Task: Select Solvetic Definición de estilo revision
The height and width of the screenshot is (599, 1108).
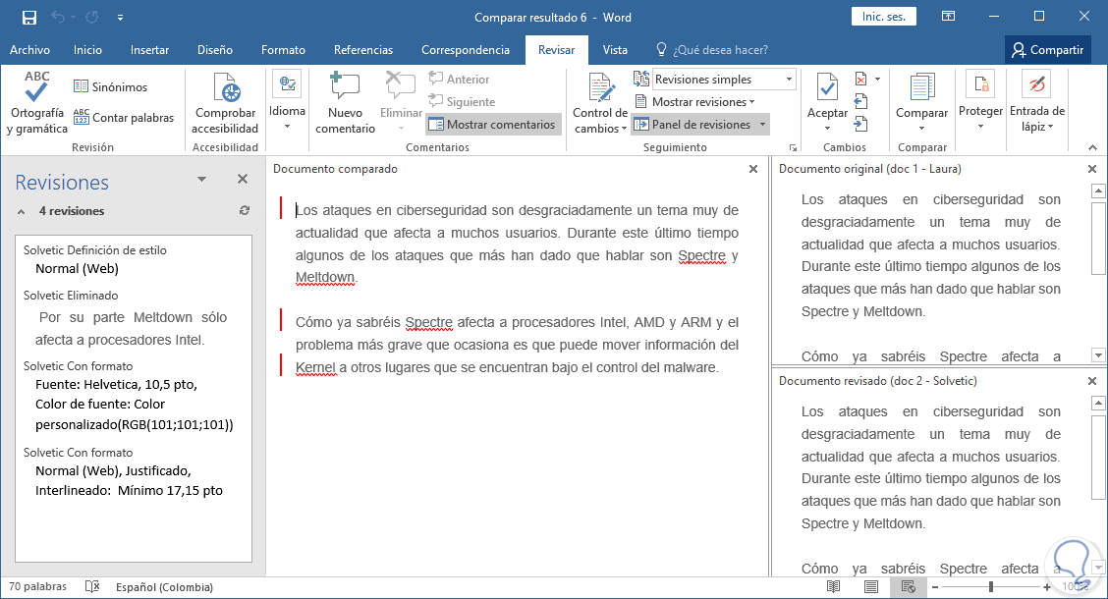Action: (x=94, y=250)
